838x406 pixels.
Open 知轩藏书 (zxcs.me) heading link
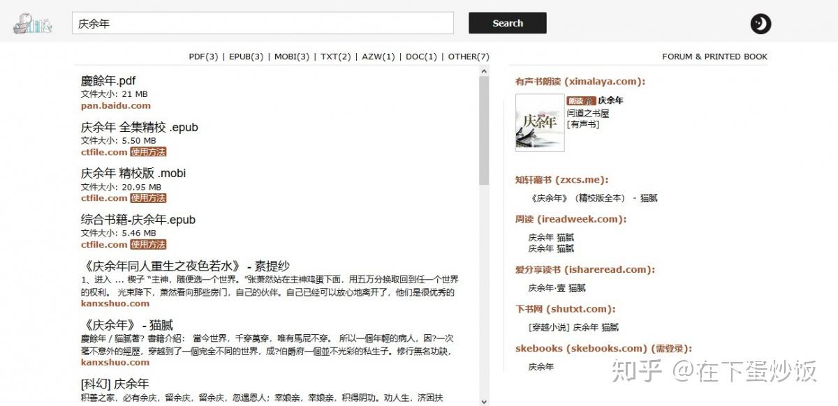click(561, 180)
